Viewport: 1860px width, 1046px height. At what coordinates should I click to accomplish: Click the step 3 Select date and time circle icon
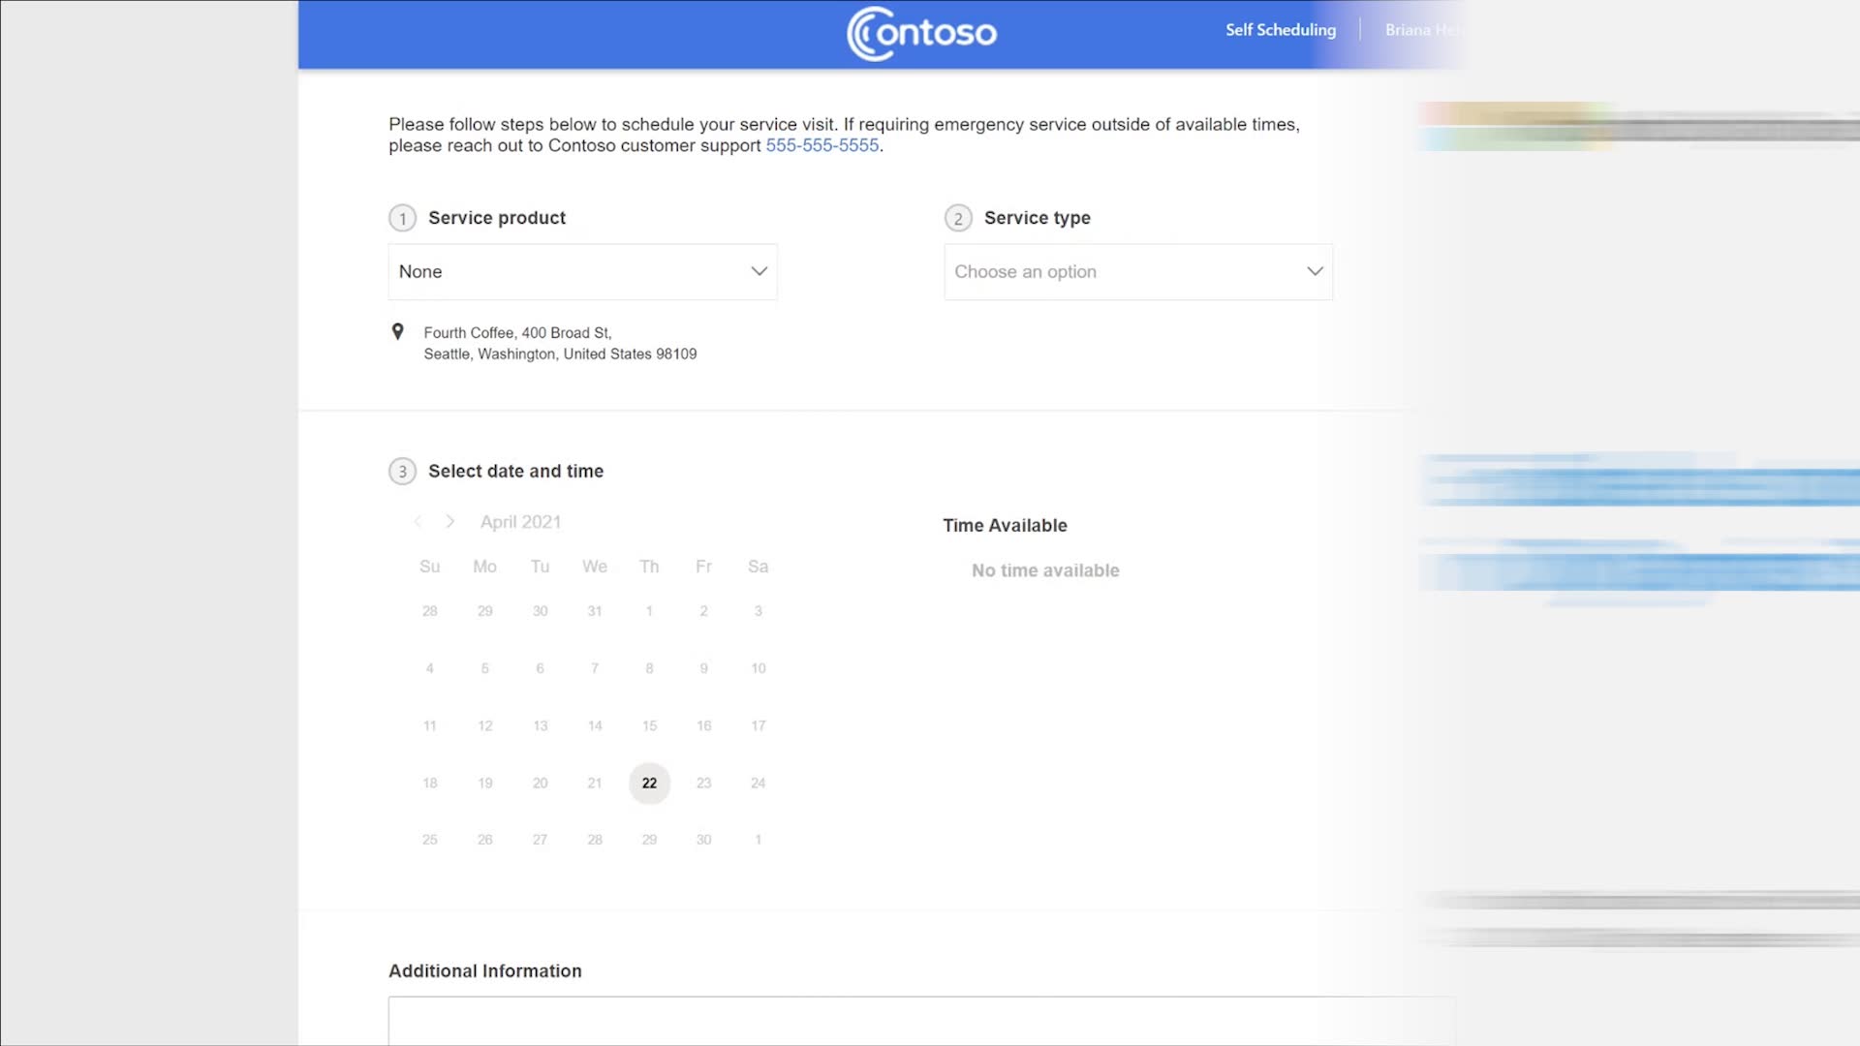(x=401, y=472)
